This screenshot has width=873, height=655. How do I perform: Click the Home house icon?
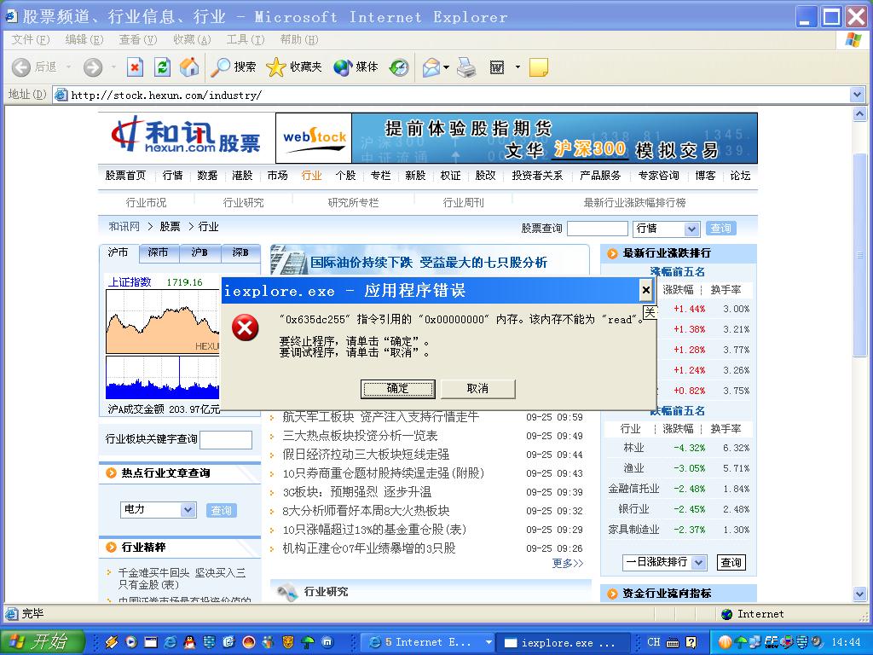click(189, 67)
